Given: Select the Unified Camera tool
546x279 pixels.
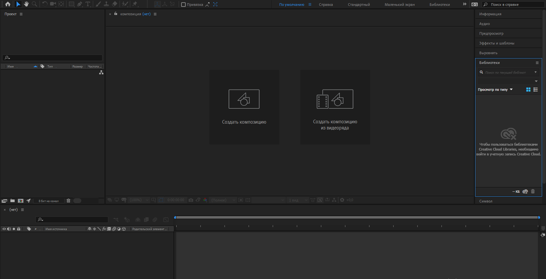Looking at the screenshot, I should pyautogui.click(x=53, y=4).
